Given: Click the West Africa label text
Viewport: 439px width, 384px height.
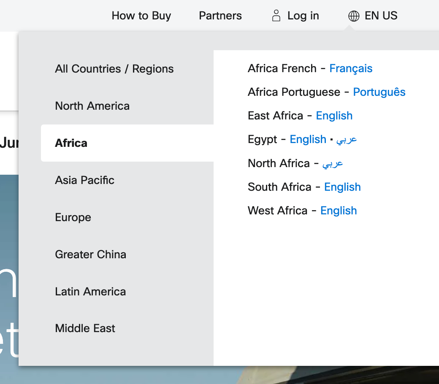Looking at the screenshot, I should tap(278, 211).
